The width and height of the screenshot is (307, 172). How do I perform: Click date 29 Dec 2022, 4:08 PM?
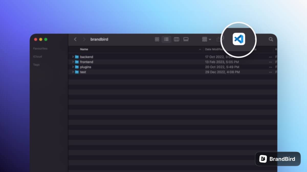point(222,72)
